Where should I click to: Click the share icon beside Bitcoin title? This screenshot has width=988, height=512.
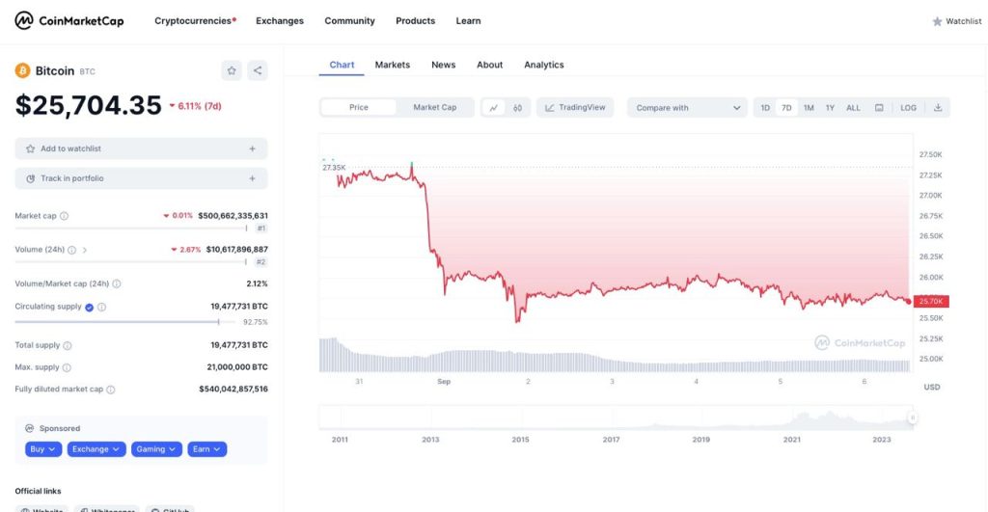pyautogui.click(x=257, y=70)
